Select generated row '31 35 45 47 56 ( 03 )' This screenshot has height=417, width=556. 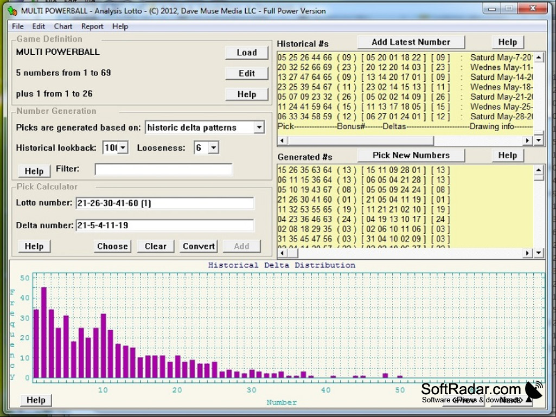click(405, 239)
